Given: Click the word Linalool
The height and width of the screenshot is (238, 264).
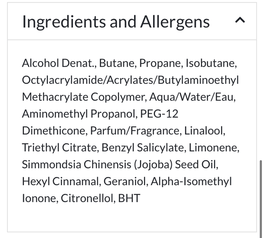Looking at the screenshot, I should point(204,131).
